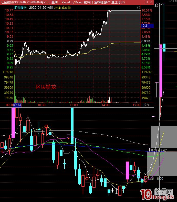Click the red 区块链龙一 annotation text
The height and width of the screenshot is (202, 177).
48,87
